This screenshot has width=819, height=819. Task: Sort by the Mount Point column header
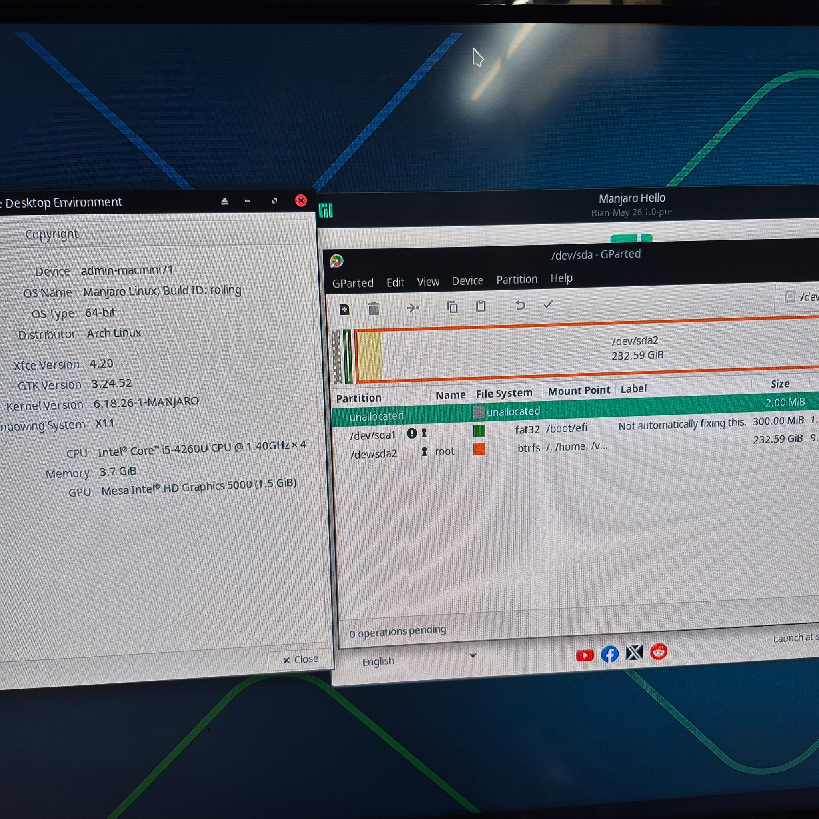pos(579,391)
